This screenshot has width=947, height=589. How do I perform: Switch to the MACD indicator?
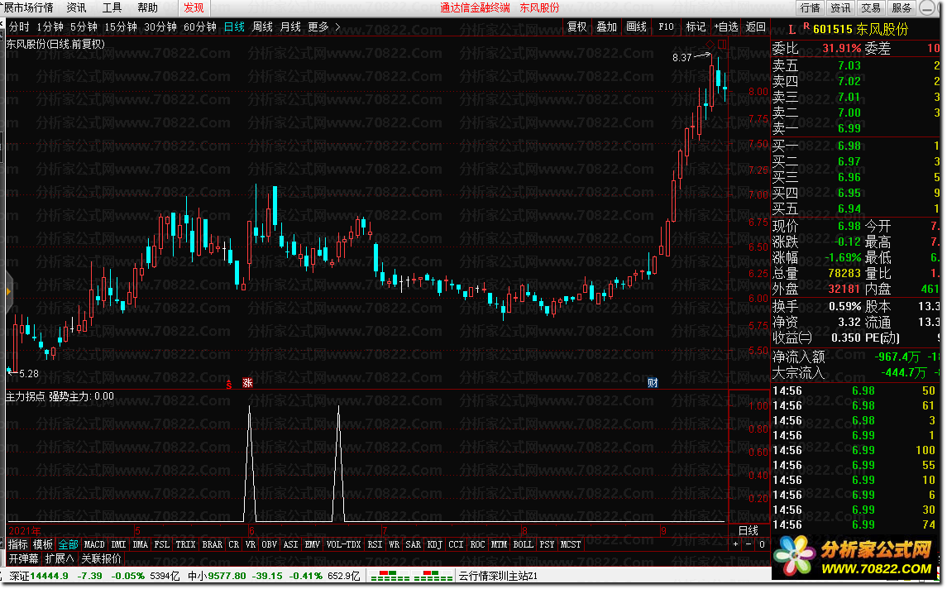(x=94, y=545)
